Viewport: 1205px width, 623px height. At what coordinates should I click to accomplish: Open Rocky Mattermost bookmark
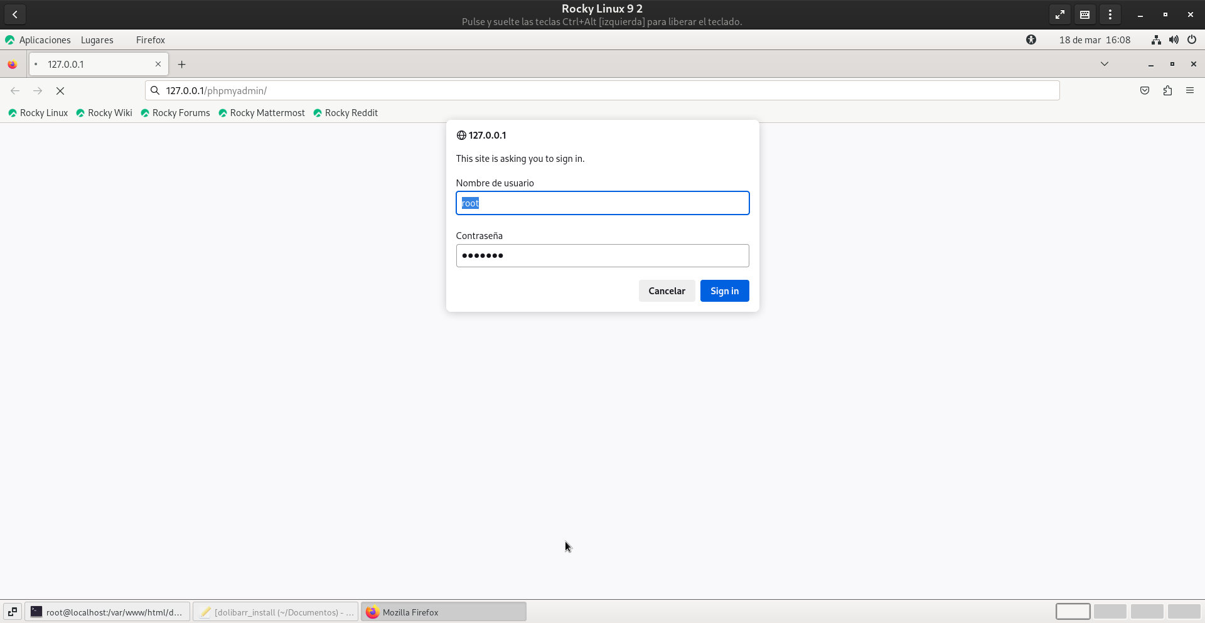click(262, 113)
